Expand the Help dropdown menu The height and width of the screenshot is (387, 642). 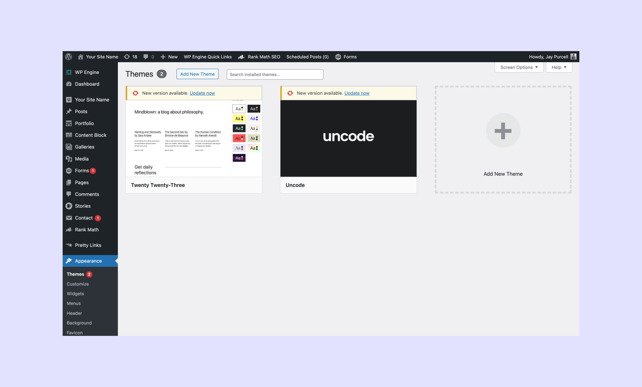click(559, 67)
